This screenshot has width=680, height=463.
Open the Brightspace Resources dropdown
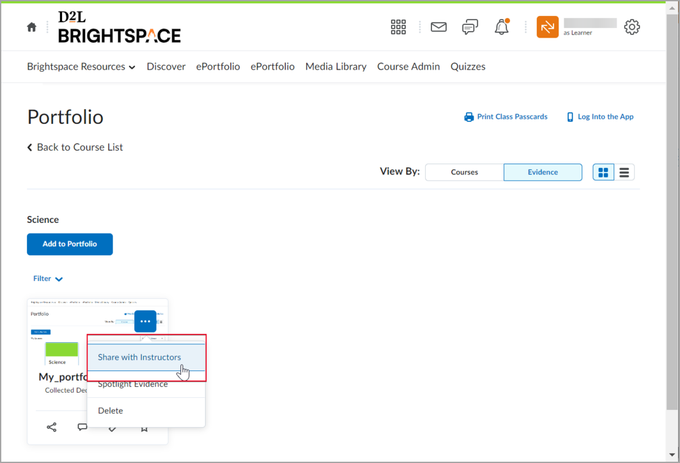point(81,66)
